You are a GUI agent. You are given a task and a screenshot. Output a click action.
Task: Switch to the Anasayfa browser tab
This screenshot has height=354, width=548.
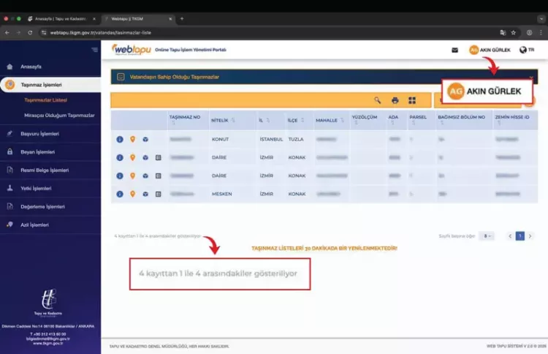click(58, 18)
